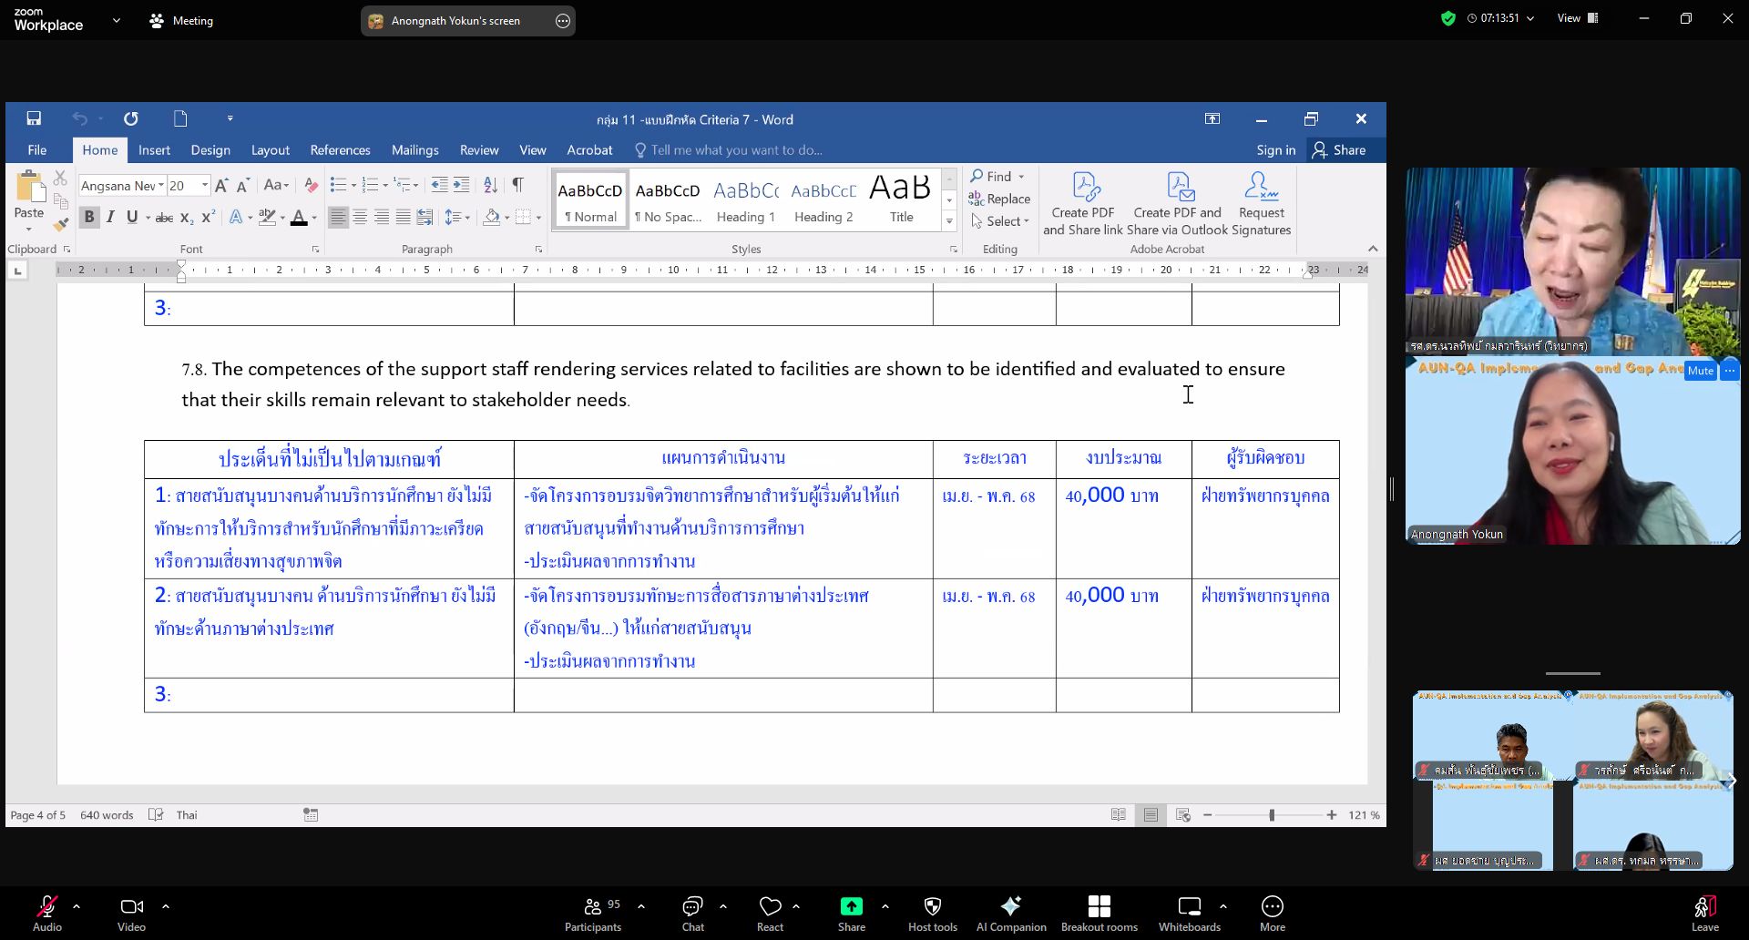Screen dimensions: 1749x940
Task: Click the Repeat/Redo icon in Word
Action: pos(131,118)
